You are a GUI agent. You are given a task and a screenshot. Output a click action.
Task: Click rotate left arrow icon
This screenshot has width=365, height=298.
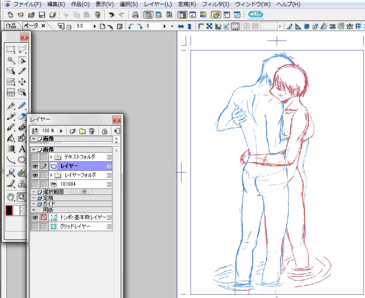(131, 26)
